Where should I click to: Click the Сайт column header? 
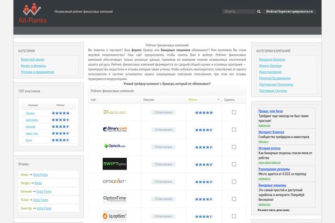click(93, 100)
